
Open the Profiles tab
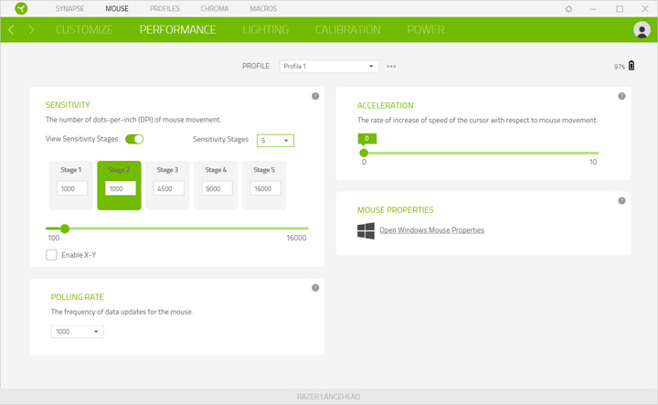pos(164,8)
